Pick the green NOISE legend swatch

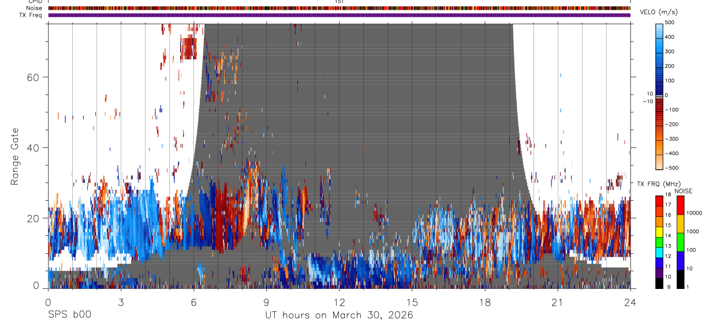click(681, 242)
